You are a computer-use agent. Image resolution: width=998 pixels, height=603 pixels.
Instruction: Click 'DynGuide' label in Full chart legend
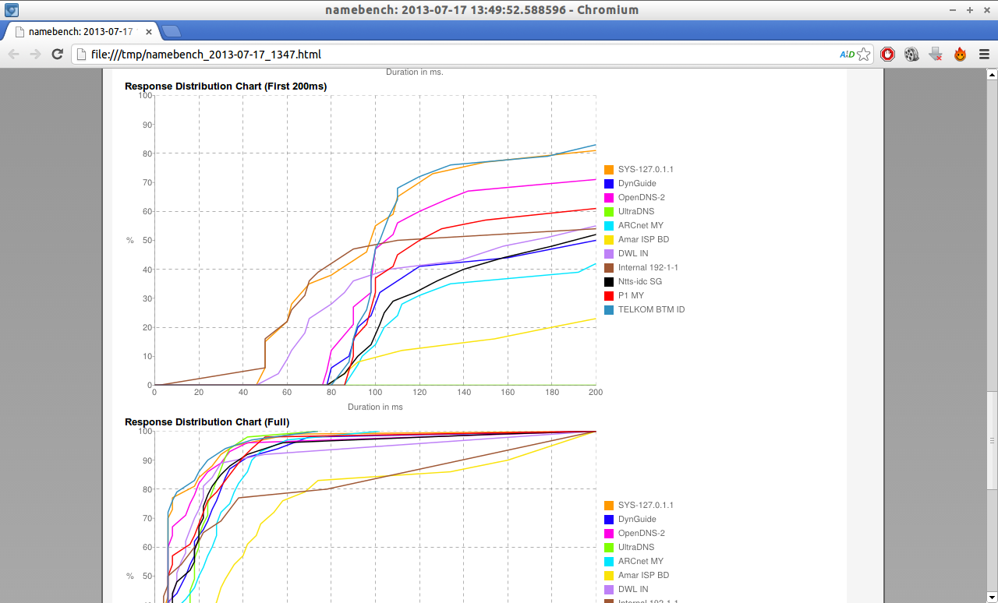point(637,519)
